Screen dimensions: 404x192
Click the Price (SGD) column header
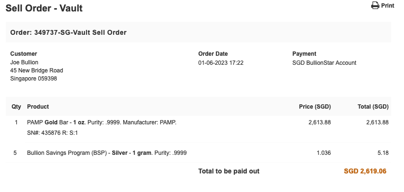[315, 107]
